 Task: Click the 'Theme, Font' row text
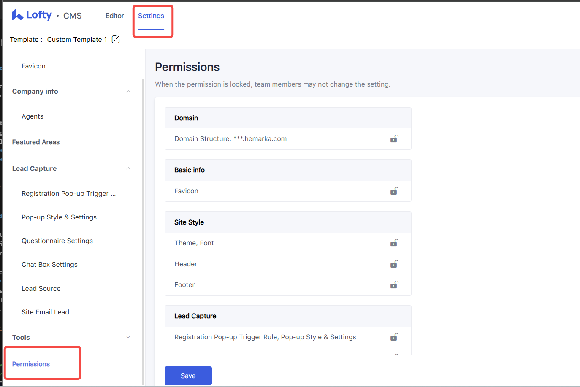coord(194,243)
